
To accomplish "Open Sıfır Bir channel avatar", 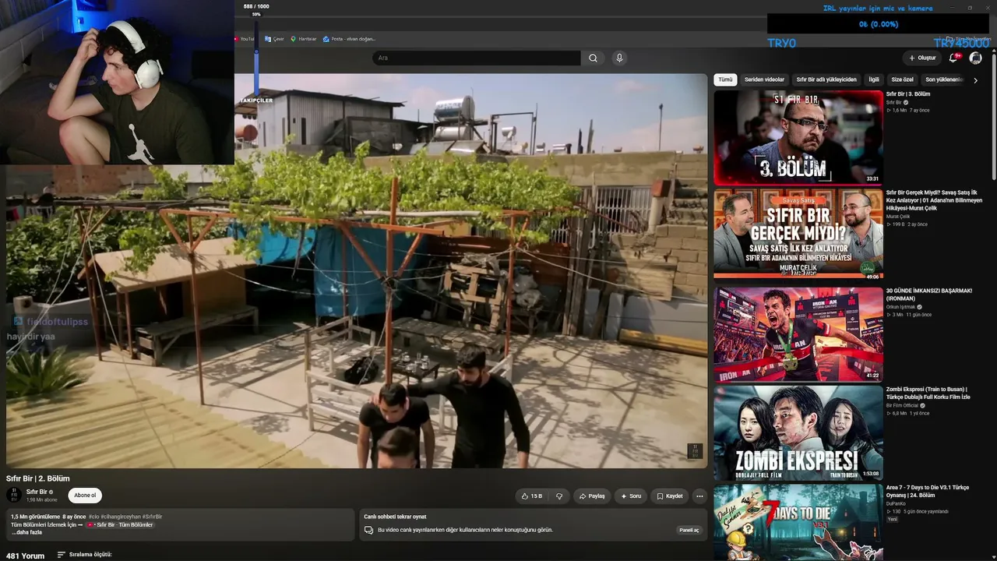I will point(14,496).
